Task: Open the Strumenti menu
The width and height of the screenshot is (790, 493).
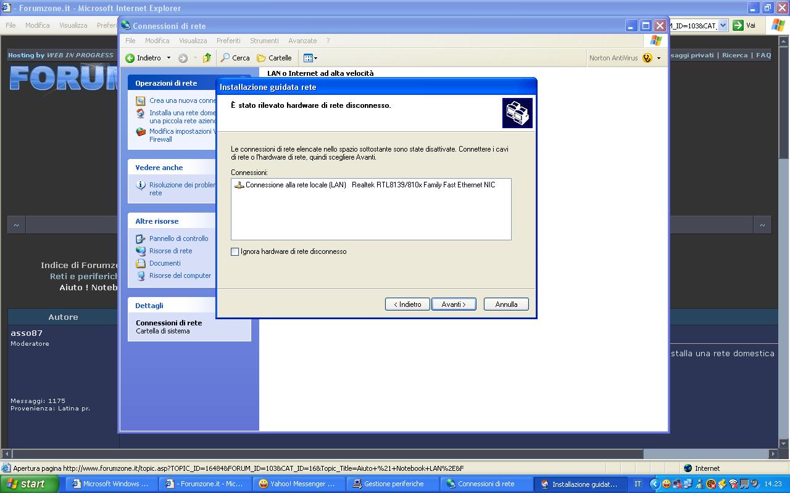Action: [264, 41]
